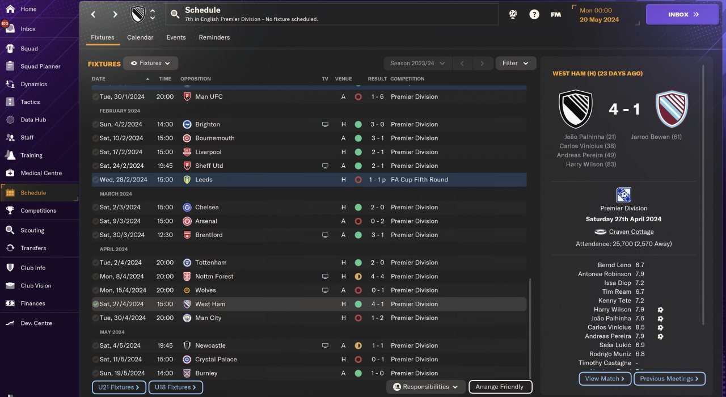Click Previous Meetings button

pyautogui.click(x=670, y=378)
